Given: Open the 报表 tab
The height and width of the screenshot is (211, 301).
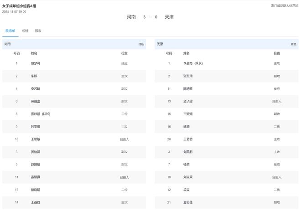Looking at the screenshot, I should (x=38, y=31).
